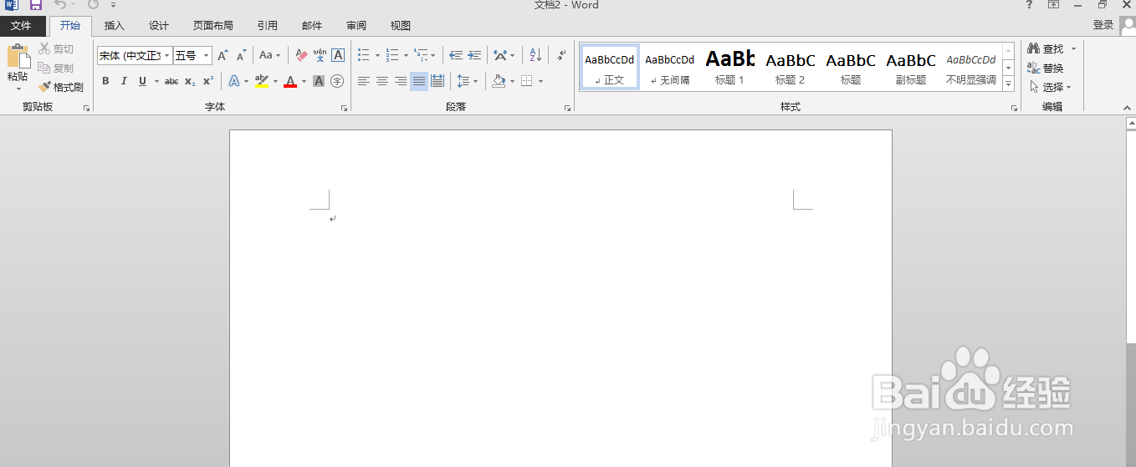Image resolution: width=1136 pixels, height=467 pixels.
Task: Open the font color dropdown arrow
Action: coord(304,81)
